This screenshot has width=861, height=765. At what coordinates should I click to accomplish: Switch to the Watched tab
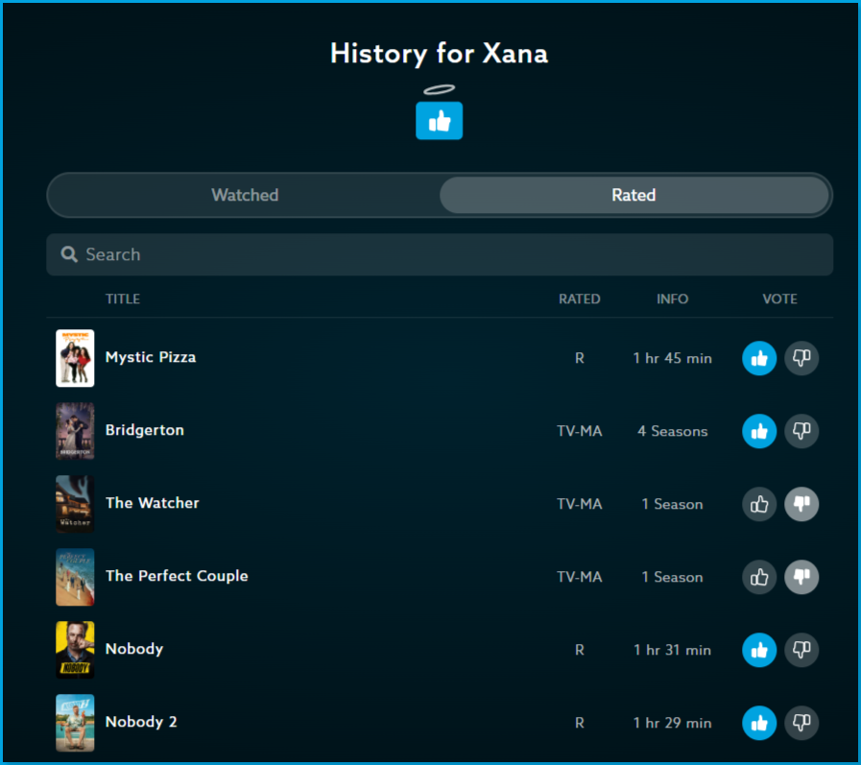tap(244, 195)
